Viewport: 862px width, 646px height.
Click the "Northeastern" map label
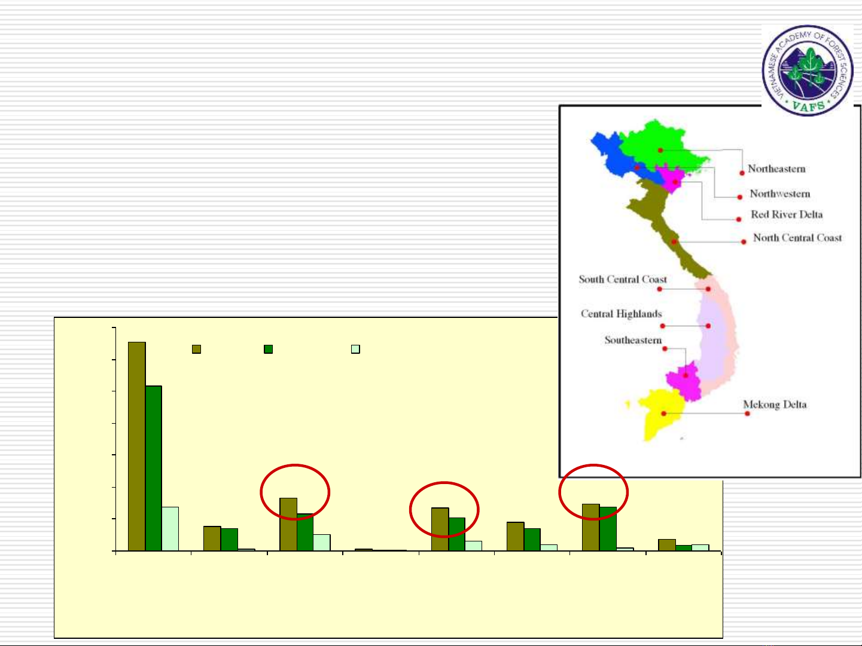coord(776,169)
